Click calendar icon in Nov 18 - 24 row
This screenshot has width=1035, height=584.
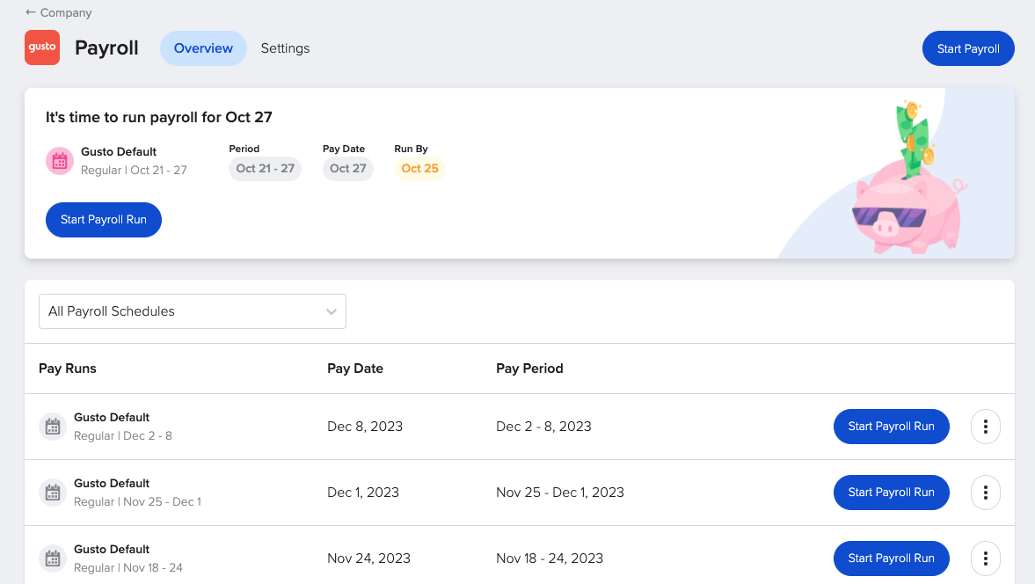53,558
